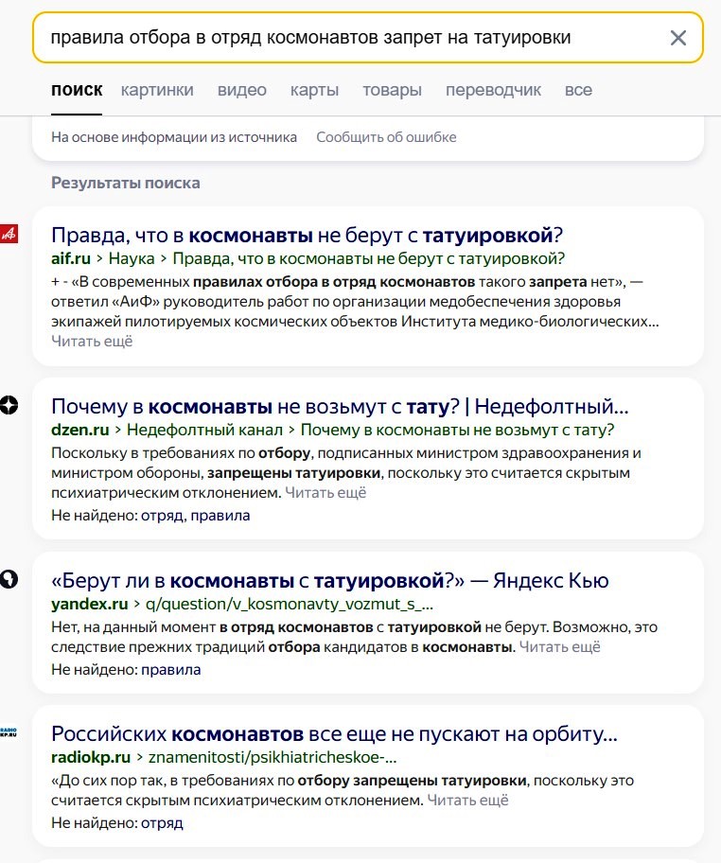Open the товары tab
721x863 pixels.
tap(392, 90)
